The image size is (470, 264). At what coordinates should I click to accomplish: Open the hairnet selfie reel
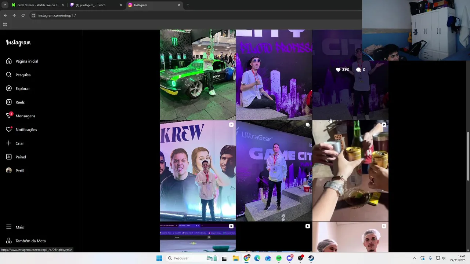click(x=350, y=237)
